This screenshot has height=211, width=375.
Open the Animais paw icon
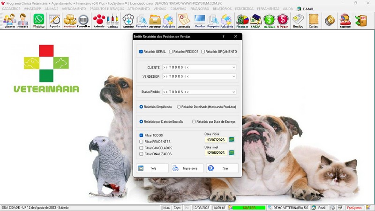[99, 21]
